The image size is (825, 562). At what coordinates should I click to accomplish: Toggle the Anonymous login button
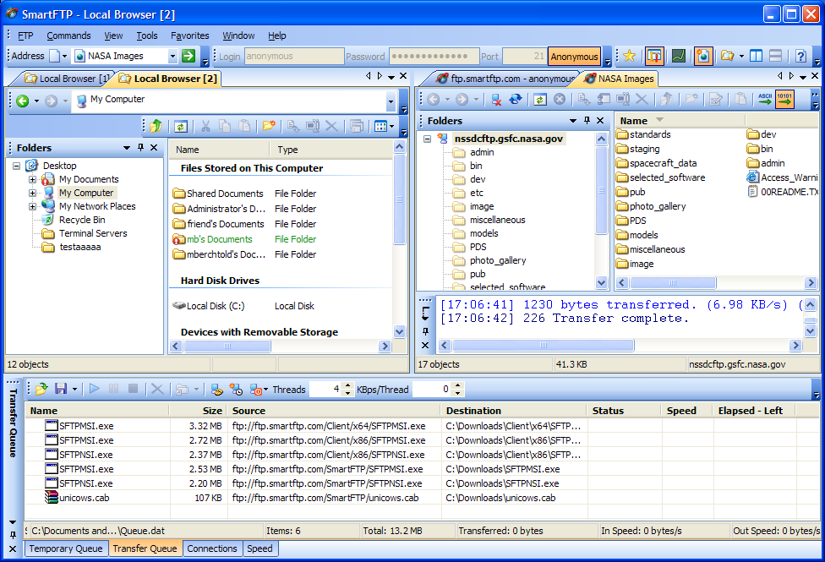coord(574,57)
